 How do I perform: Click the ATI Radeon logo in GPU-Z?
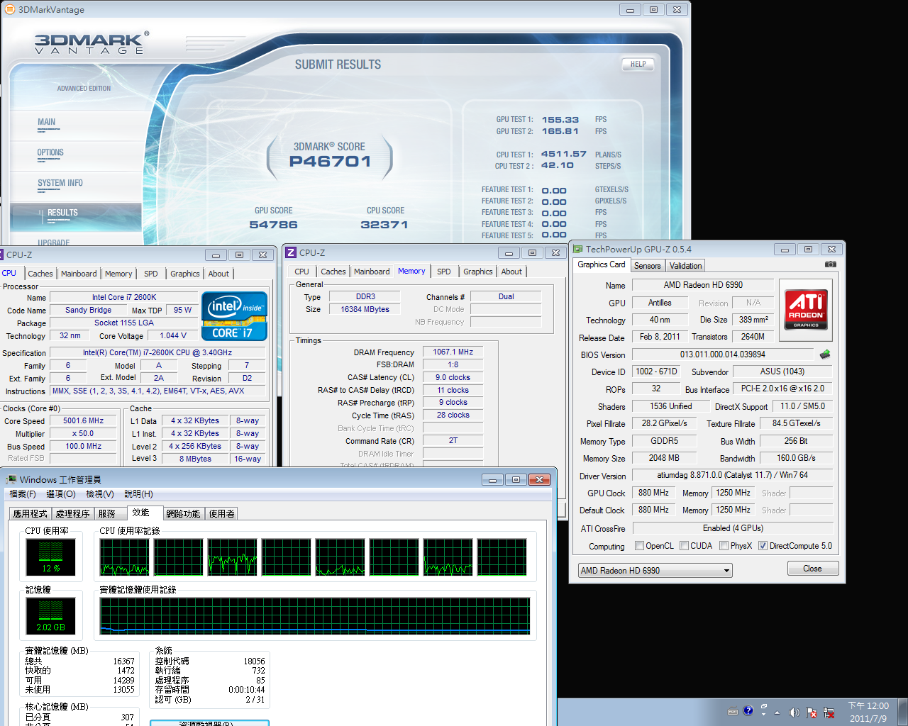(x=806, y=309)
